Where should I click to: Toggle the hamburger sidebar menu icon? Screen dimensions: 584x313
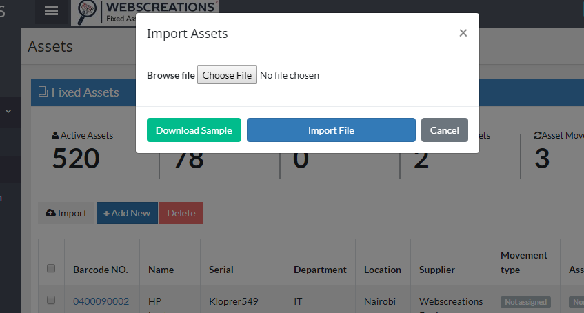point(51,11)
